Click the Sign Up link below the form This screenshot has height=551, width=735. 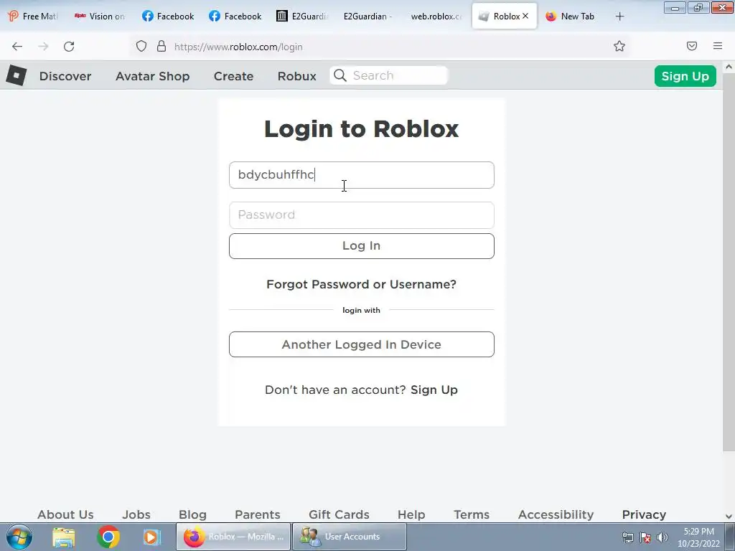434,390
